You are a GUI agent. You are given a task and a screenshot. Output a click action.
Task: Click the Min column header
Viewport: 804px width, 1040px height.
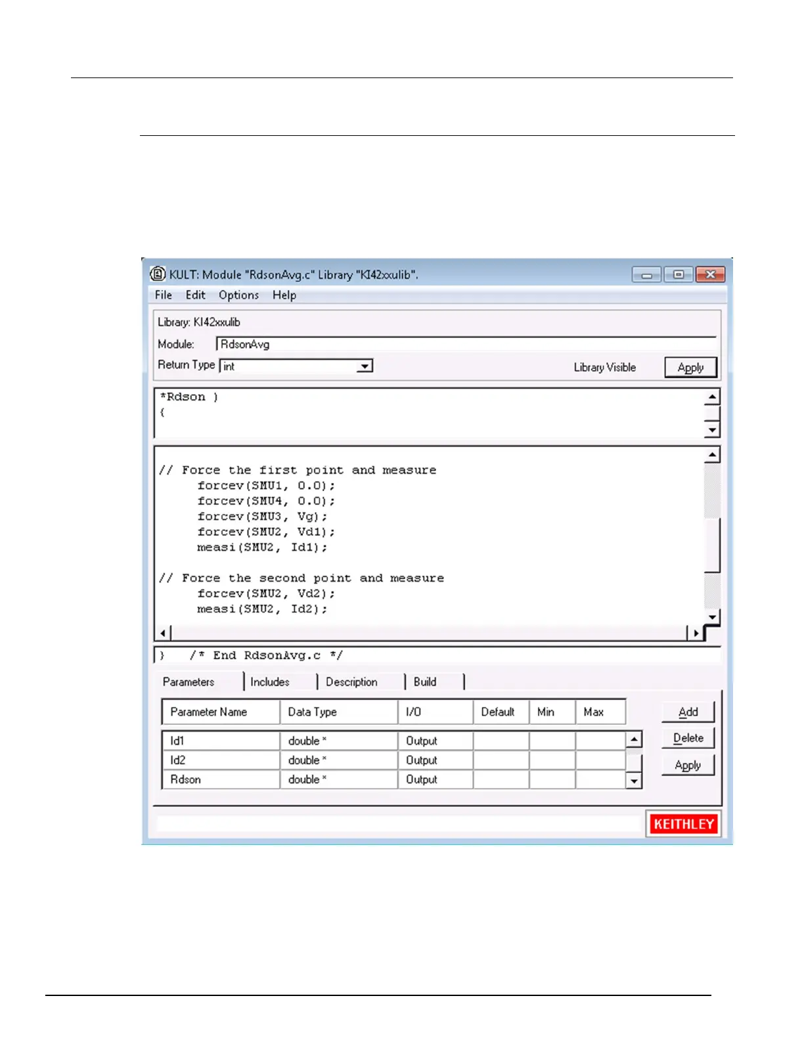coord(552,712)
